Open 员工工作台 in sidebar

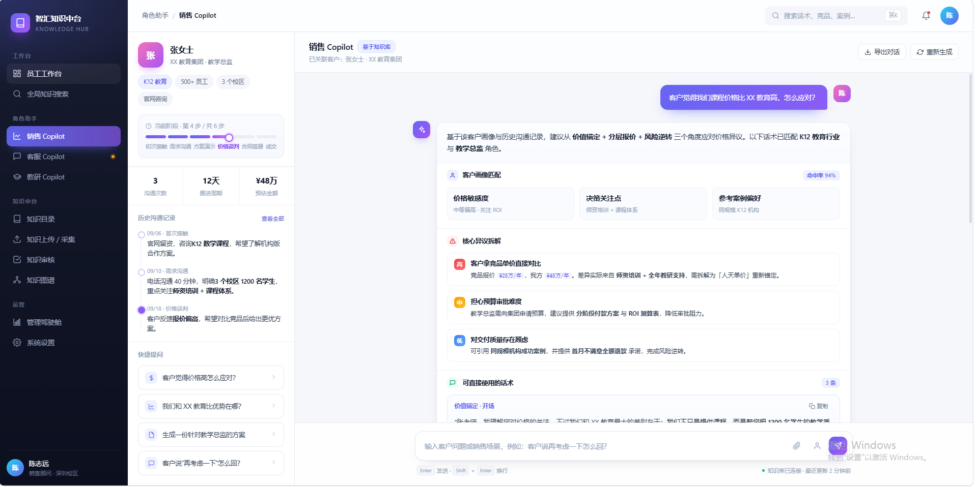pyautogui.click(x=64, y=74)
